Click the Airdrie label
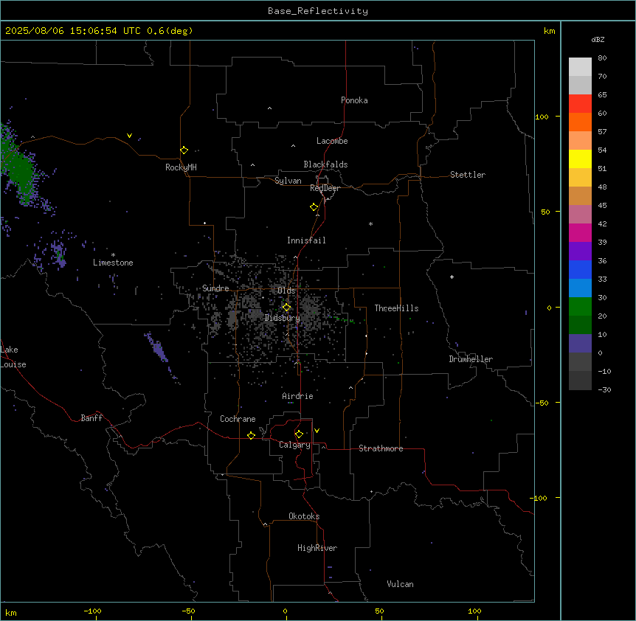 [297, 396]
